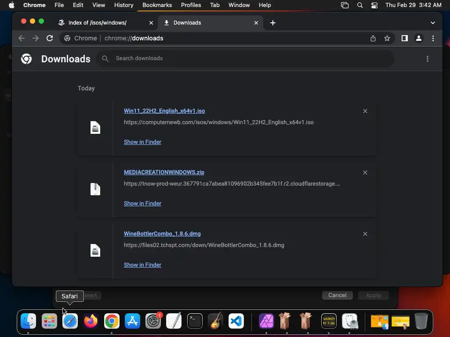This screenshot has height=337, width=450.
Task: Open Spotlight search in the menu bar
Action: click(x=359, y=5)
